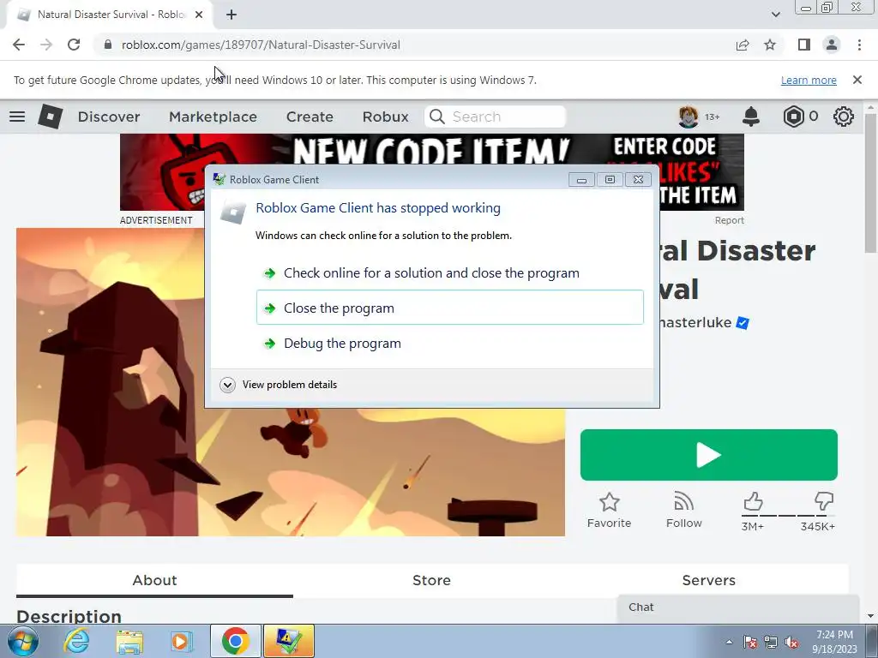Switch to the Store tab
The image size is (878, 658).
(x=431, y=580)
